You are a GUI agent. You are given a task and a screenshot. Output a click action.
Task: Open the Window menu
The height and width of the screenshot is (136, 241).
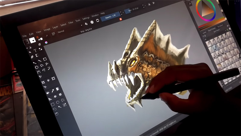pos(95,16)
